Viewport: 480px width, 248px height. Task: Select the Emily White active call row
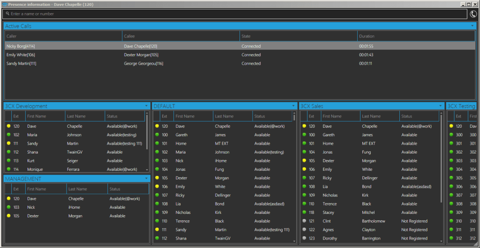(x=240, y=55)
